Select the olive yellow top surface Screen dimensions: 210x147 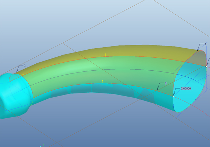pyautogui.click(x=140, y=51)
